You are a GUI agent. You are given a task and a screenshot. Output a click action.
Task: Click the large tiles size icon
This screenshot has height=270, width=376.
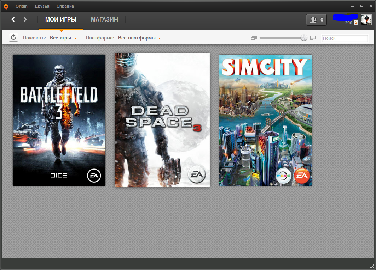[x=313, y=38]
